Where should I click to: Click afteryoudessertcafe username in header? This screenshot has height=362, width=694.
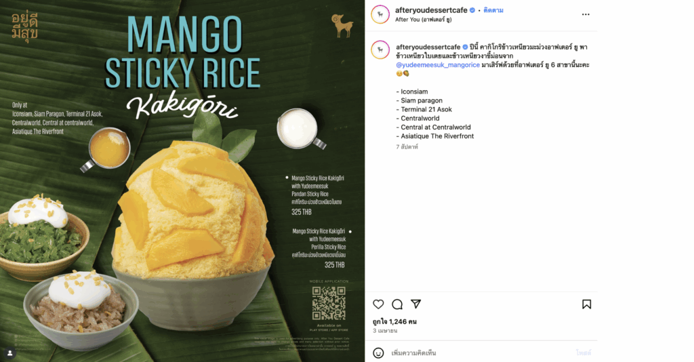[431, 10]
